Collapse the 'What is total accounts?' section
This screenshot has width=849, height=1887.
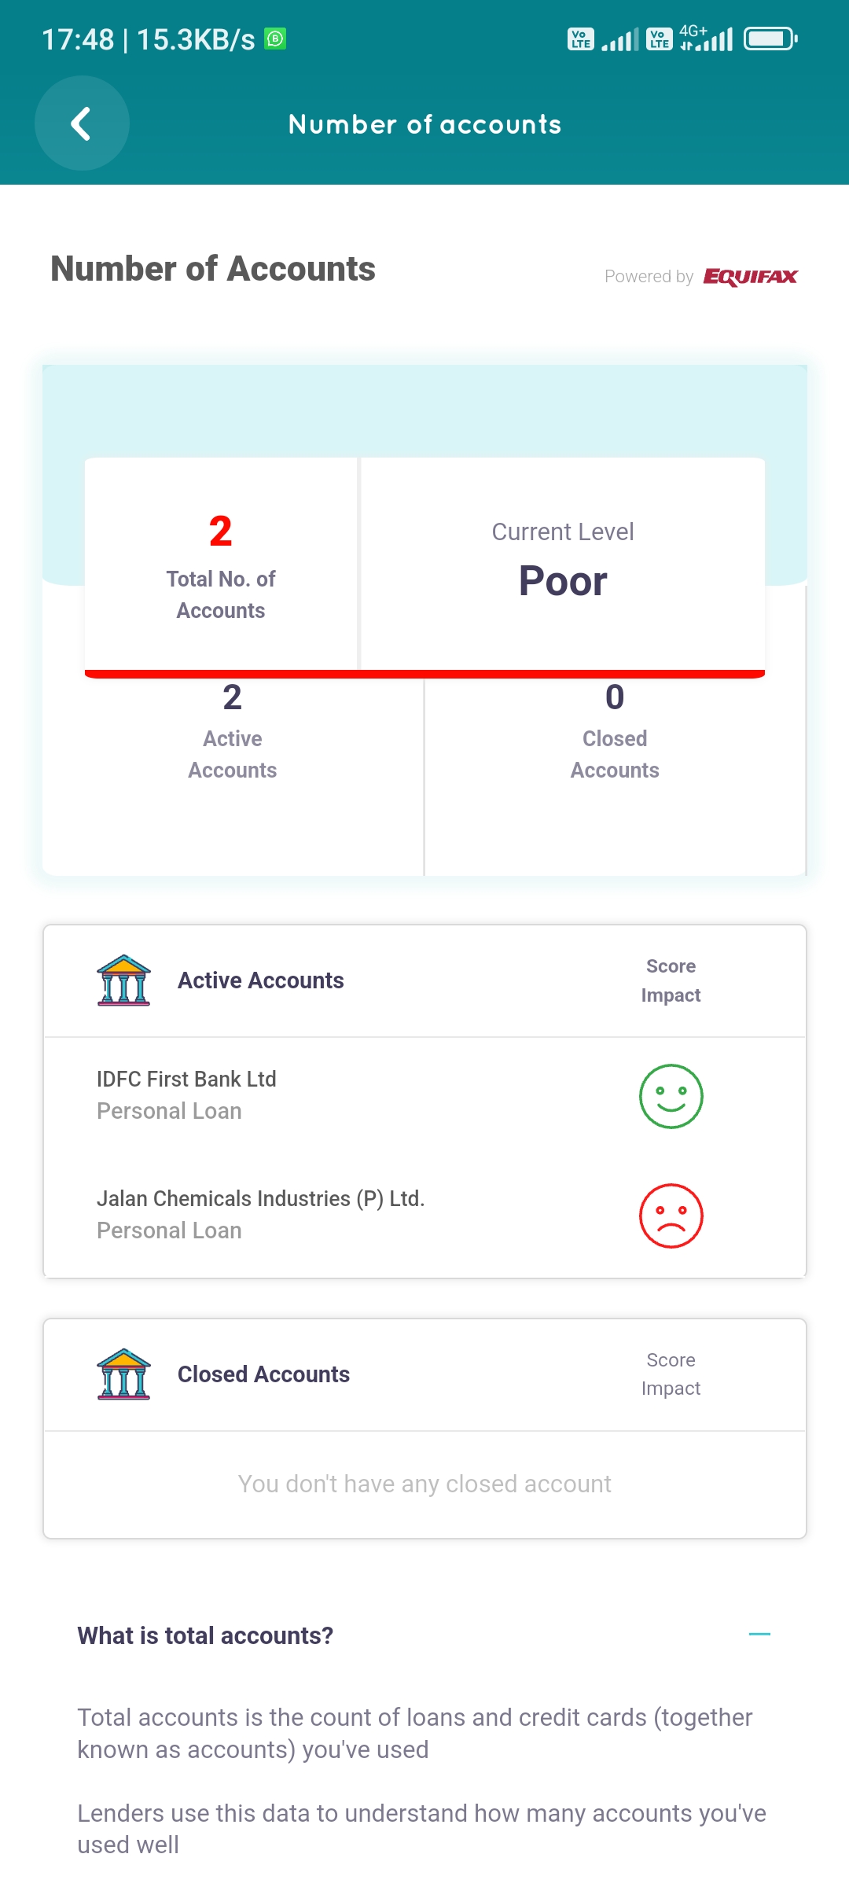[x=759, y=1635]
